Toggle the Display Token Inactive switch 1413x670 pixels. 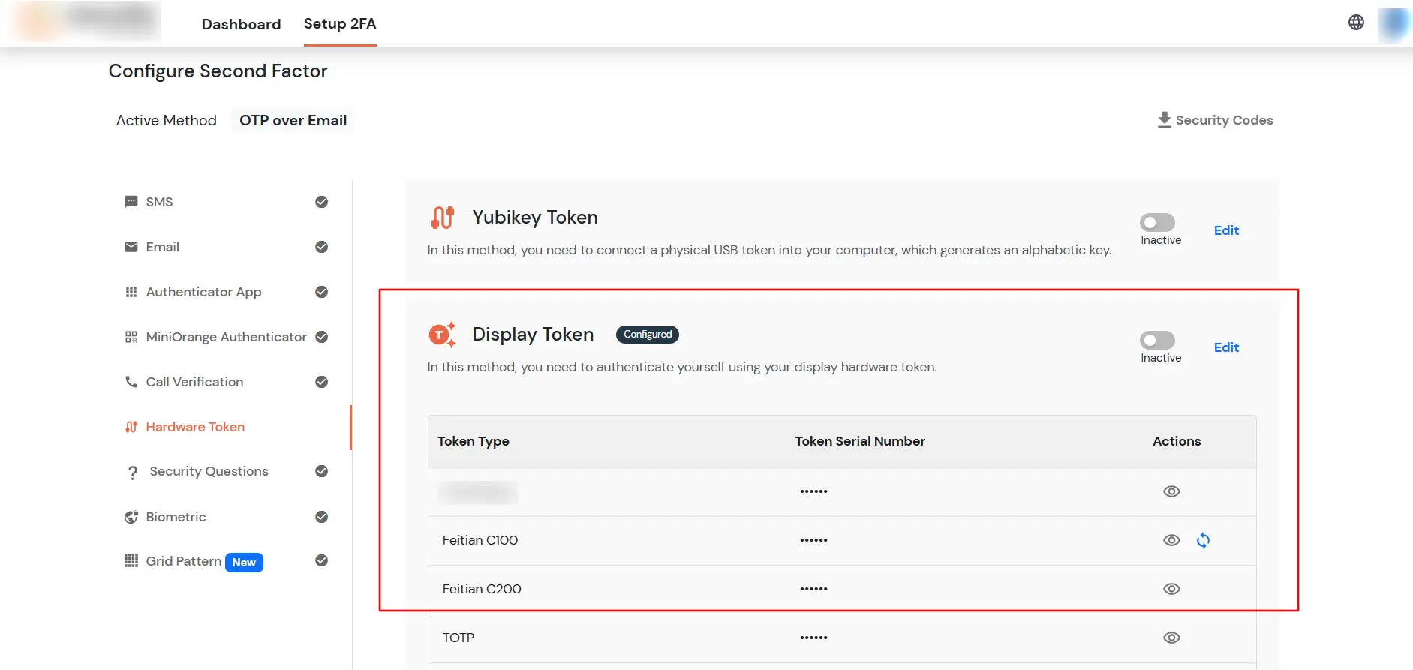click(1157, 341)
